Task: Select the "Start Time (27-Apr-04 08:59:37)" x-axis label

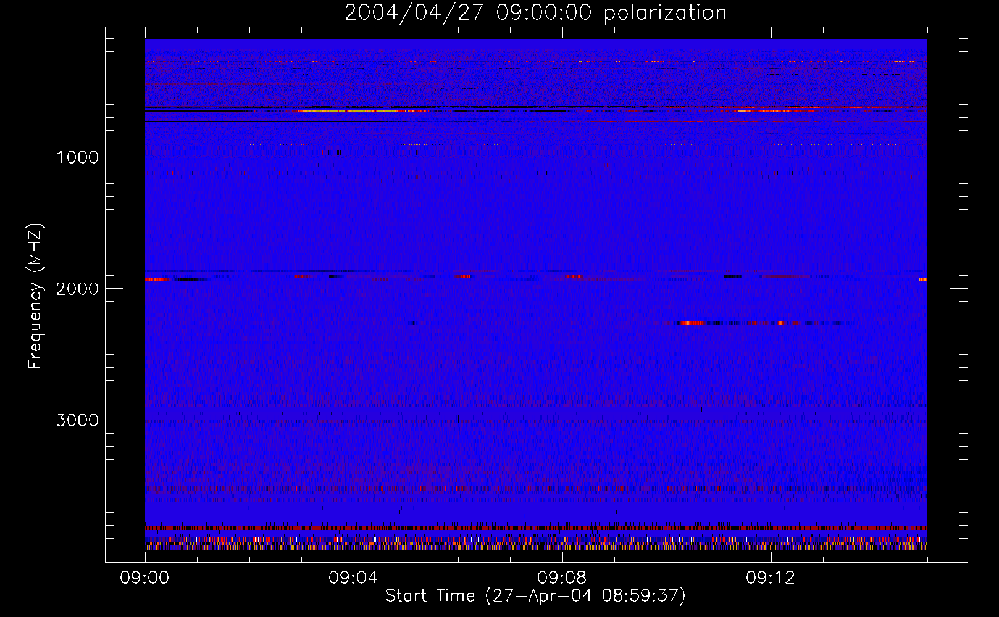Action: pyautogui.click(x=535, y=596)
